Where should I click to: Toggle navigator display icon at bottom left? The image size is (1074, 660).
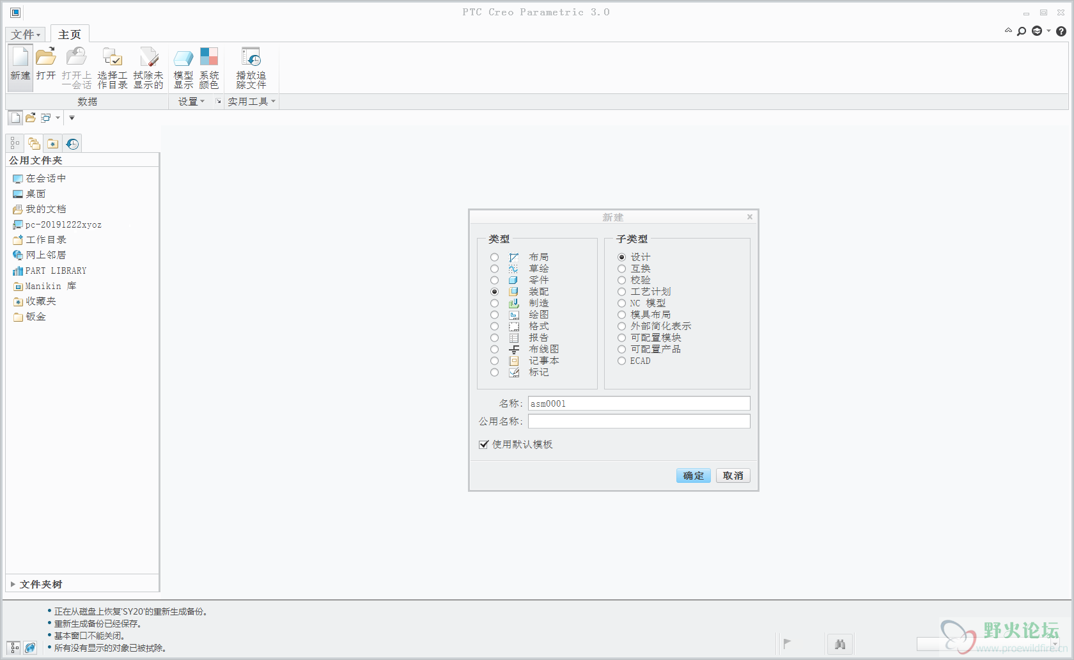coord(14,648)
